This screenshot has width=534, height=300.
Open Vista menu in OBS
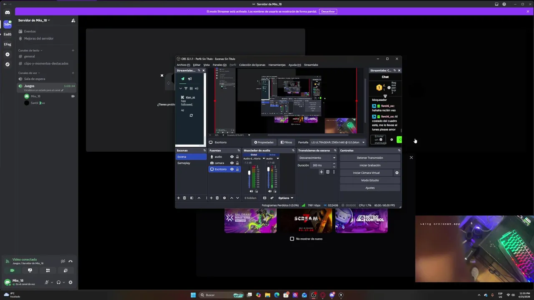[x=207, y=65]
